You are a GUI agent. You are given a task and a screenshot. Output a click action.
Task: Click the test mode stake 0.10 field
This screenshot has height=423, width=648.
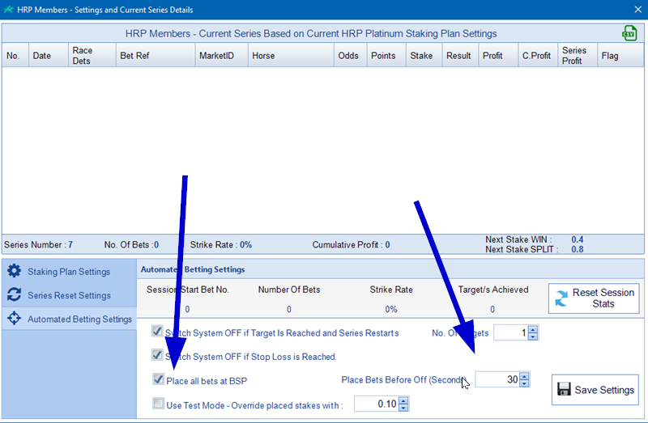[x=377, y=404]
